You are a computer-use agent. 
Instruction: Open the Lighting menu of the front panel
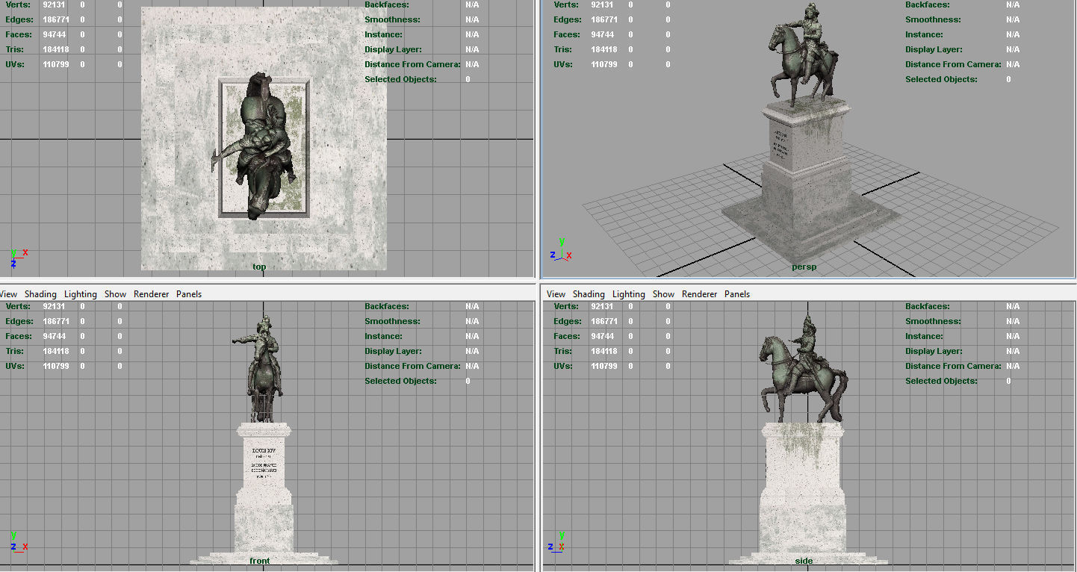[x=81, y=294]
